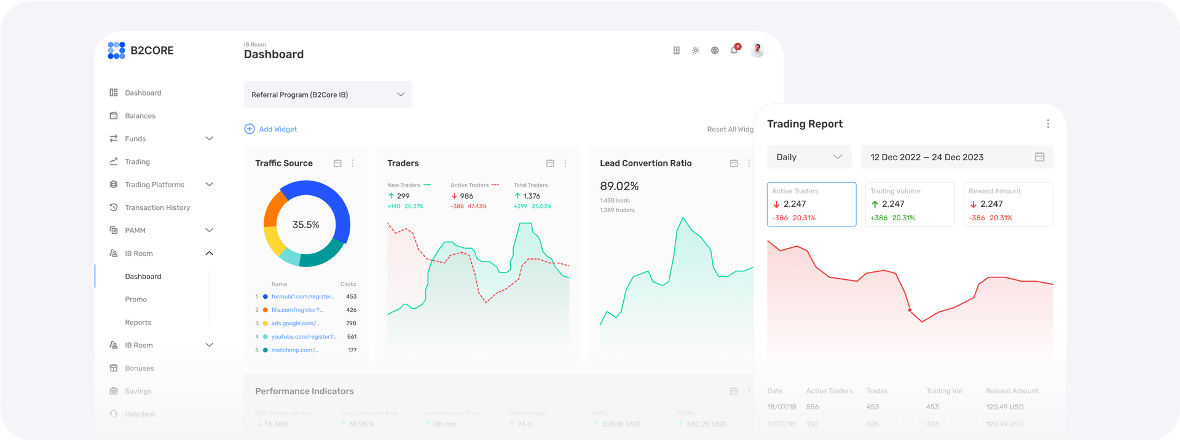The image size is (1180, 440).
Task: Click the 18/07/18 date cell
Action: point(781,407)
